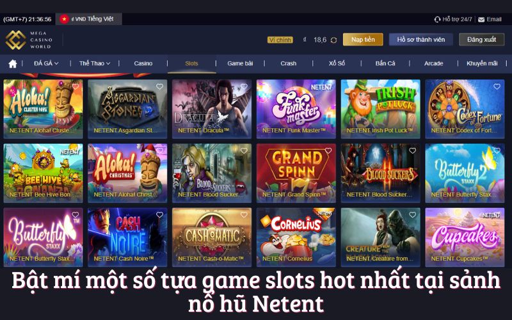The image size is (512, 320).
Task: Click the 24/7 support headset icon
Action: coord(437,20)
